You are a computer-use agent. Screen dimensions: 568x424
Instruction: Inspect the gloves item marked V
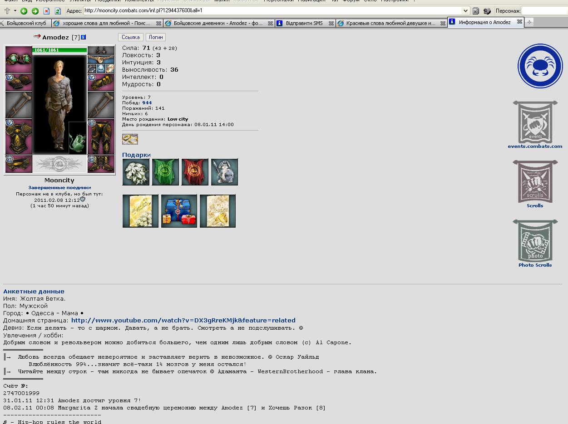(x=101, y=82)
